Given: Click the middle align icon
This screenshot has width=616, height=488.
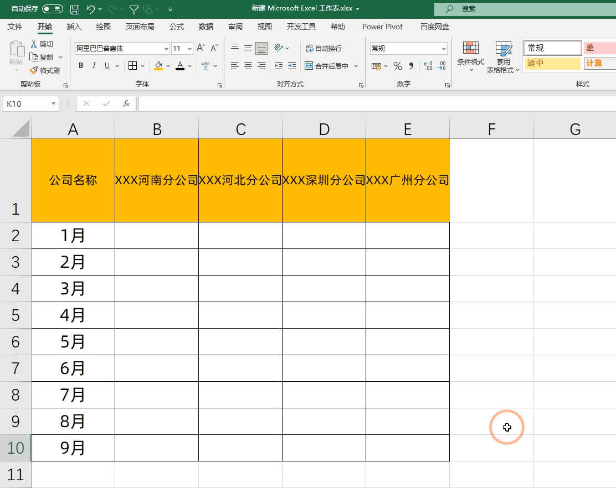Looking at the screenshot, I should [248, 48].
